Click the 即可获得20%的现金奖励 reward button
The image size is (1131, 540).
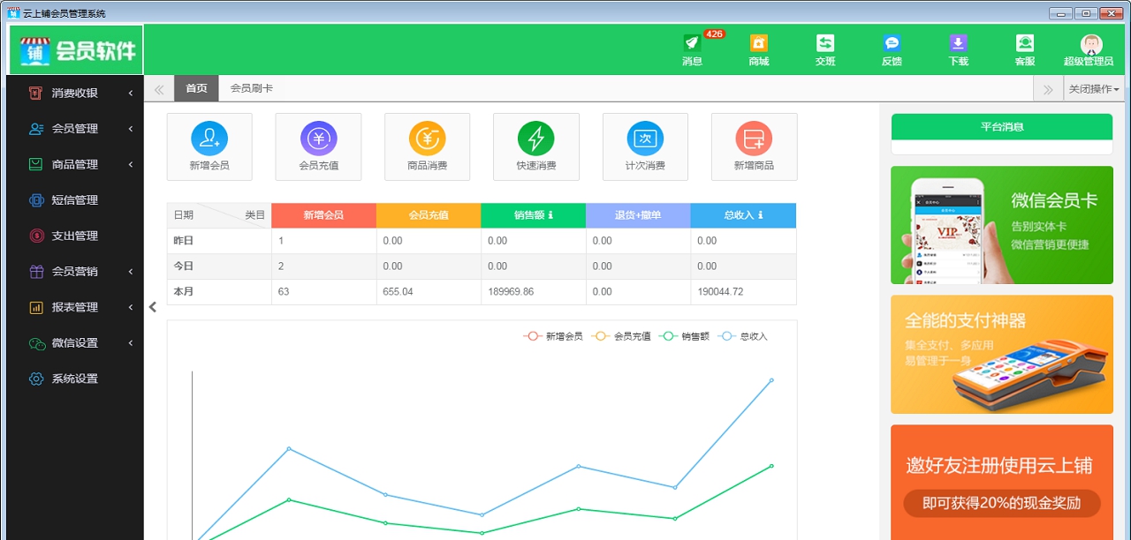1001,504
